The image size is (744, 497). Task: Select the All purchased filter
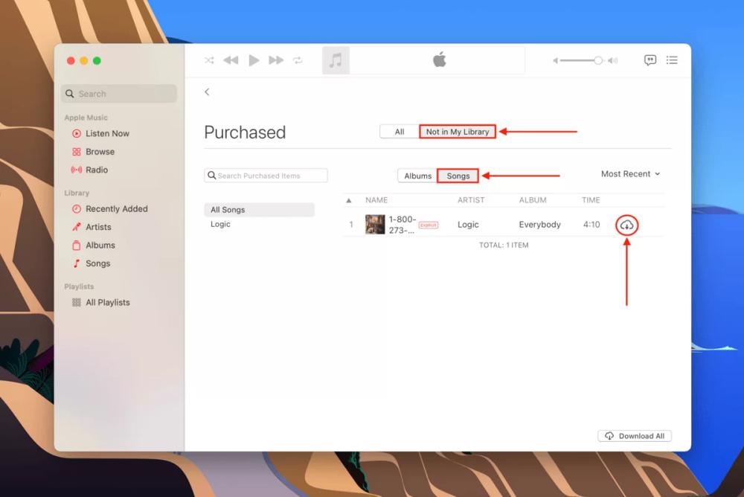click(400, 132)
